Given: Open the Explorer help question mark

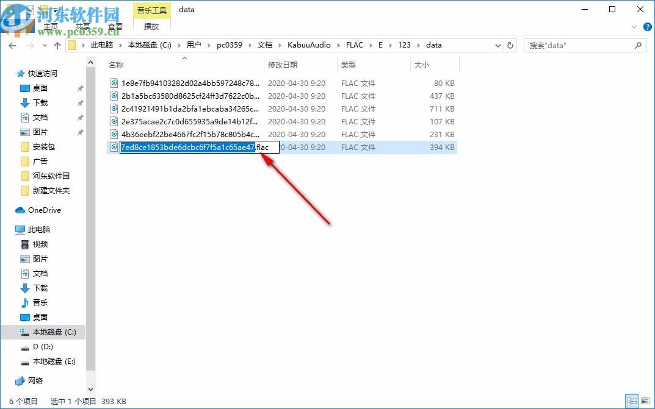Looking at the screenshot, I should [648, 27].
